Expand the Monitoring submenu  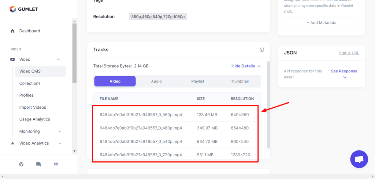pyautogui.click(x=60, y=131)
